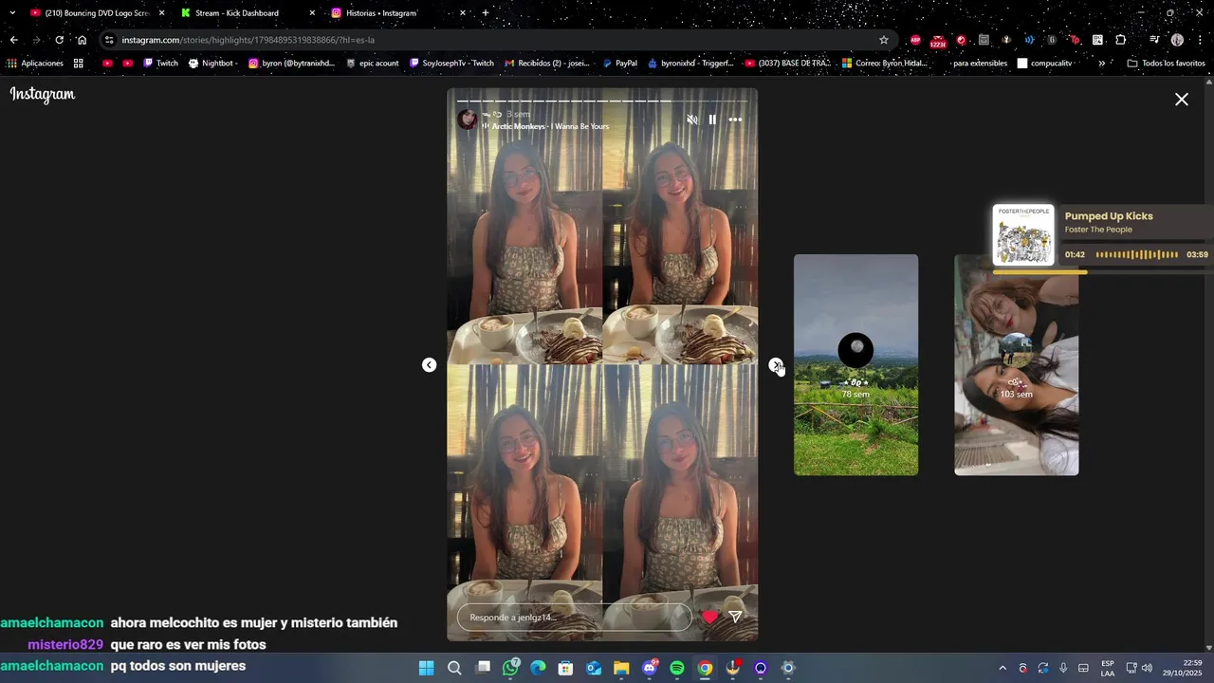Open Spotify from the taskbar
This screenshot has width=1214, height=683.
click(677, 668)
